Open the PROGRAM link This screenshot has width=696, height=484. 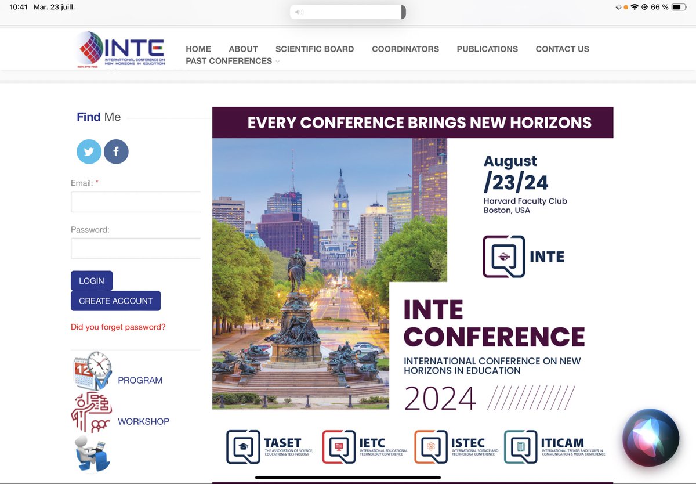140,380
